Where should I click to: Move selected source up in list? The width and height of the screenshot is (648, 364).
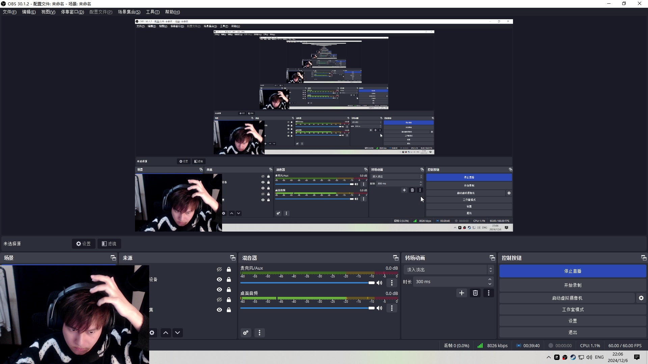[x=166, y=333]
